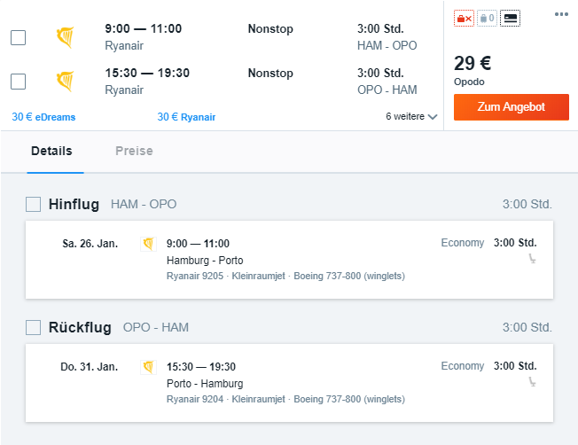
Task: Open the three-dot more options menu
Action: (561, 14)
